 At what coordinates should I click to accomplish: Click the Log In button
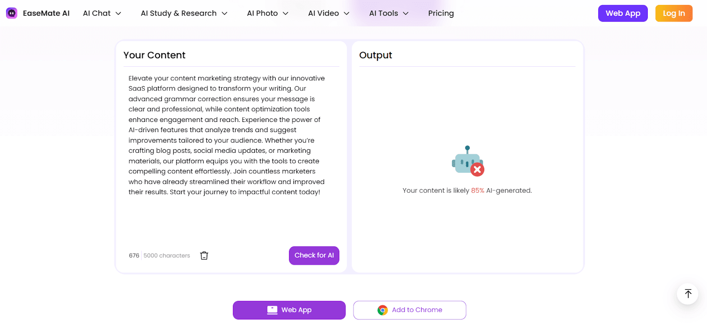[673, 13]
